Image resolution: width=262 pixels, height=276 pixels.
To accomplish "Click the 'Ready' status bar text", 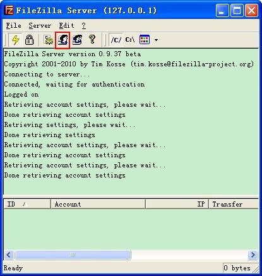I will point(13,268).
